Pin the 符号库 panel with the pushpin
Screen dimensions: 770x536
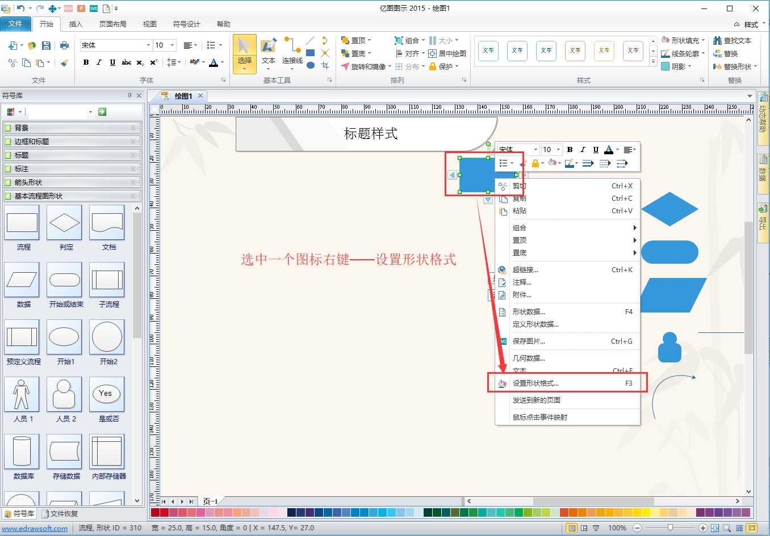coord(129,95)
